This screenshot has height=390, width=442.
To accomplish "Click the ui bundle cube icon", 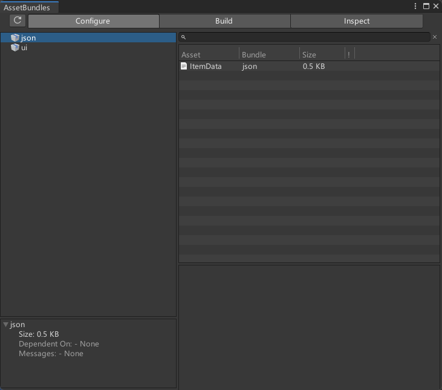I will (x=15, y=48).
